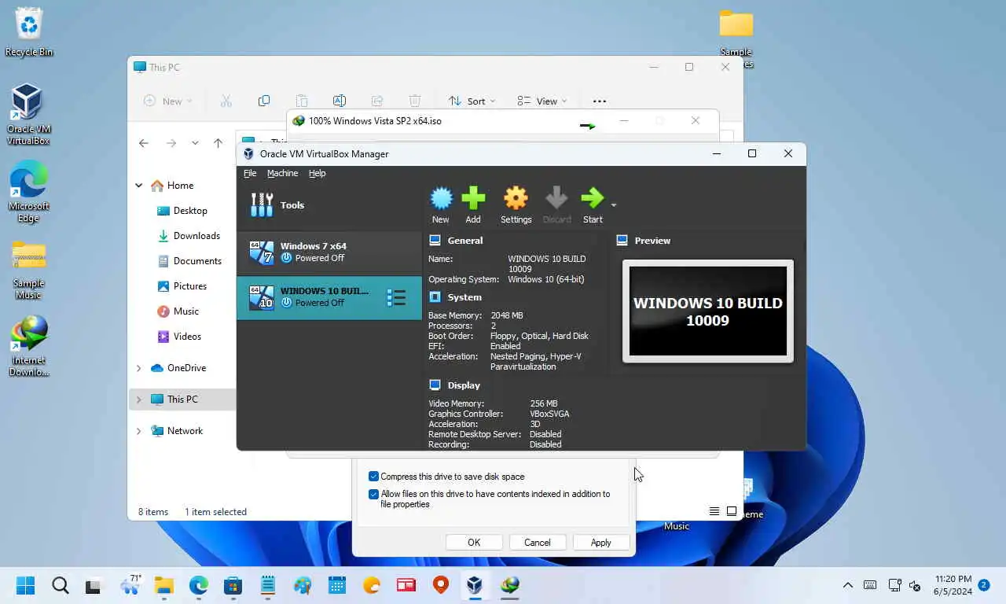Show hidden system tray icons
This screenshot has width=1006, height=604.
847,585
